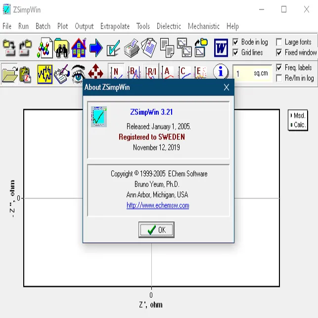Select the N Nyquist plot icon

pyautogui.click(x=116, y=72)
